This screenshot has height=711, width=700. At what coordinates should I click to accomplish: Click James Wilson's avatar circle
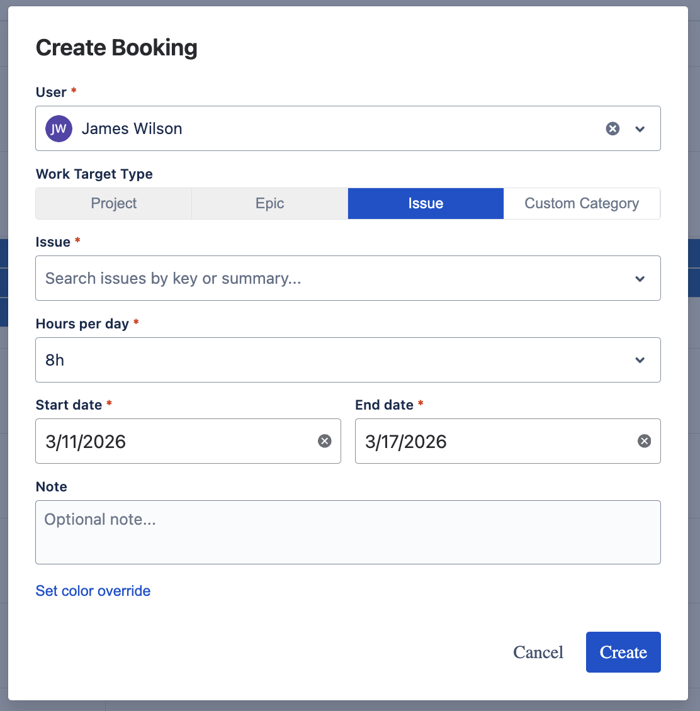coord(59,128)
